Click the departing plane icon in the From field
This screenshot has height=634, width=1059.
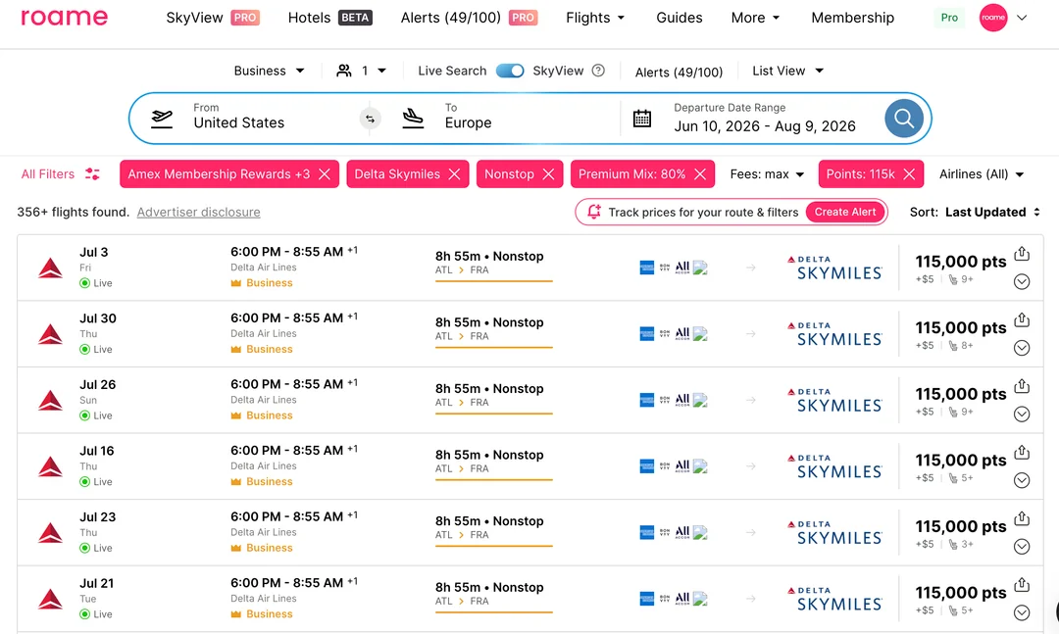[162, 119]
